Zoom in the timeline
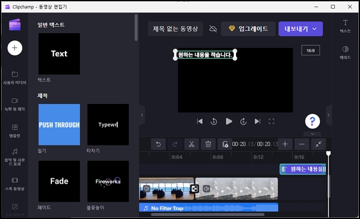The image size is (360, 219). [285, 144]
